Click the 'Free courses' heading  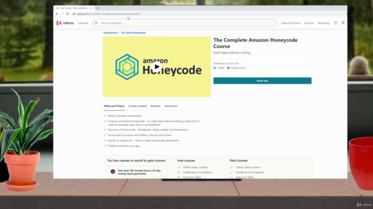[x=186, y=161]
